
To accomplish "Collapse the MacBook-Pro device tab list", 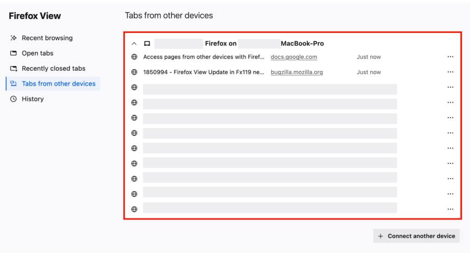I will click(x=134, y=43).
